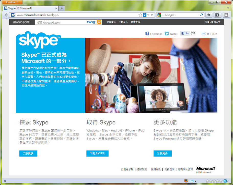Open the Firefox application menu
This screenshot has height=185, width=233.
12,2
